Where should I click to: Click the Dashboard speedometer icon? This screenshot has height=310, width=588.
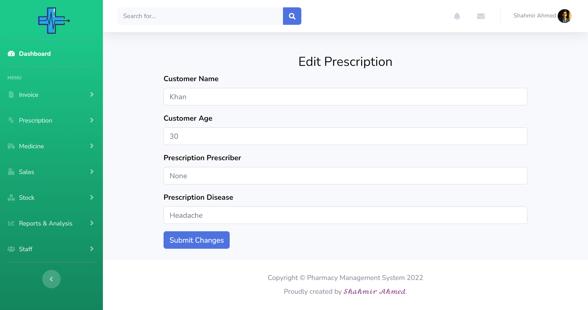click(x=11, y=54)
